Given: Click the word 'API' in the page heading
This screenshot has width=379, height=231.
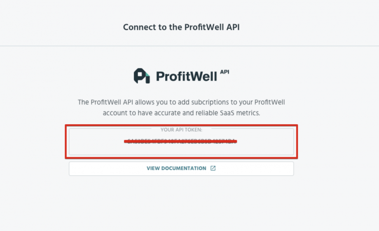Looking at the screenshot, I should [233, 27].
